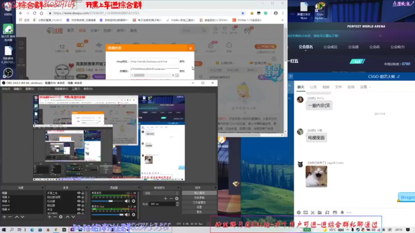Image resolution: width=415 pixels, height=233 pixels.
Task: Toggle visibility of third OBS source
Action: [x=79, y=201]
